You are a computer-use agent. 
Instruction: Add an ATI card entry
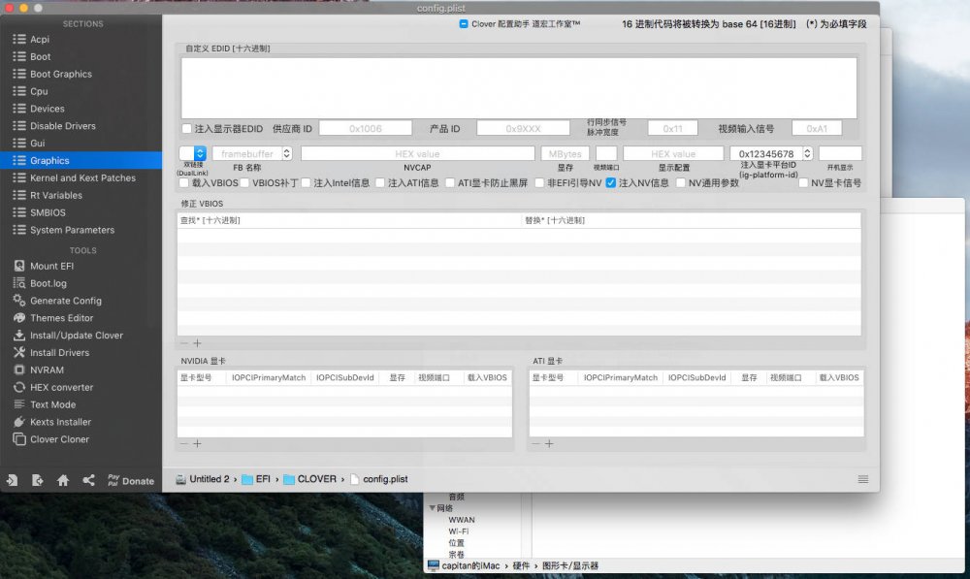[549, 443]
